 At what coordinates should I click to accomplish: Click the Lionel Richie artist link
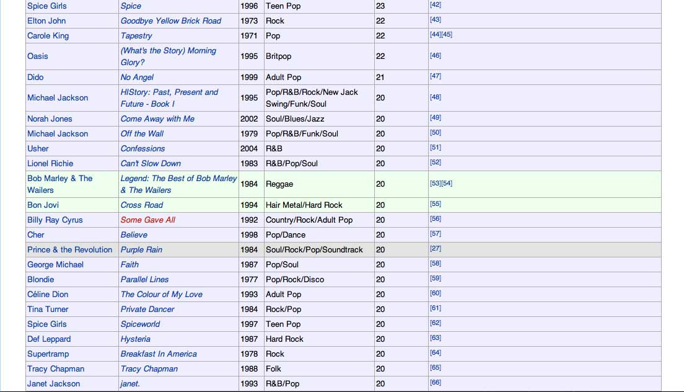tap(50, 163)
